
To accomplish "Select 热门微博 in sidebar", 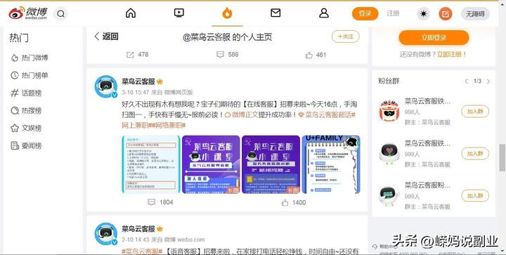I will [x=30, y=58].
